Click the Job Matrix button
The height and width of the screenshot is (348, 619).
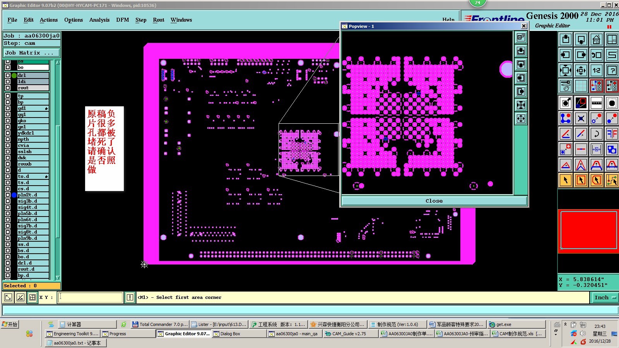(x=32, y=53)
